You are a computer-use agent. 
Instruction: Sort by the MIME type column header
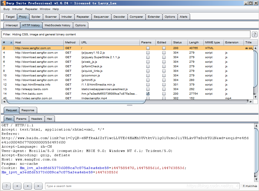click(214, 42)
